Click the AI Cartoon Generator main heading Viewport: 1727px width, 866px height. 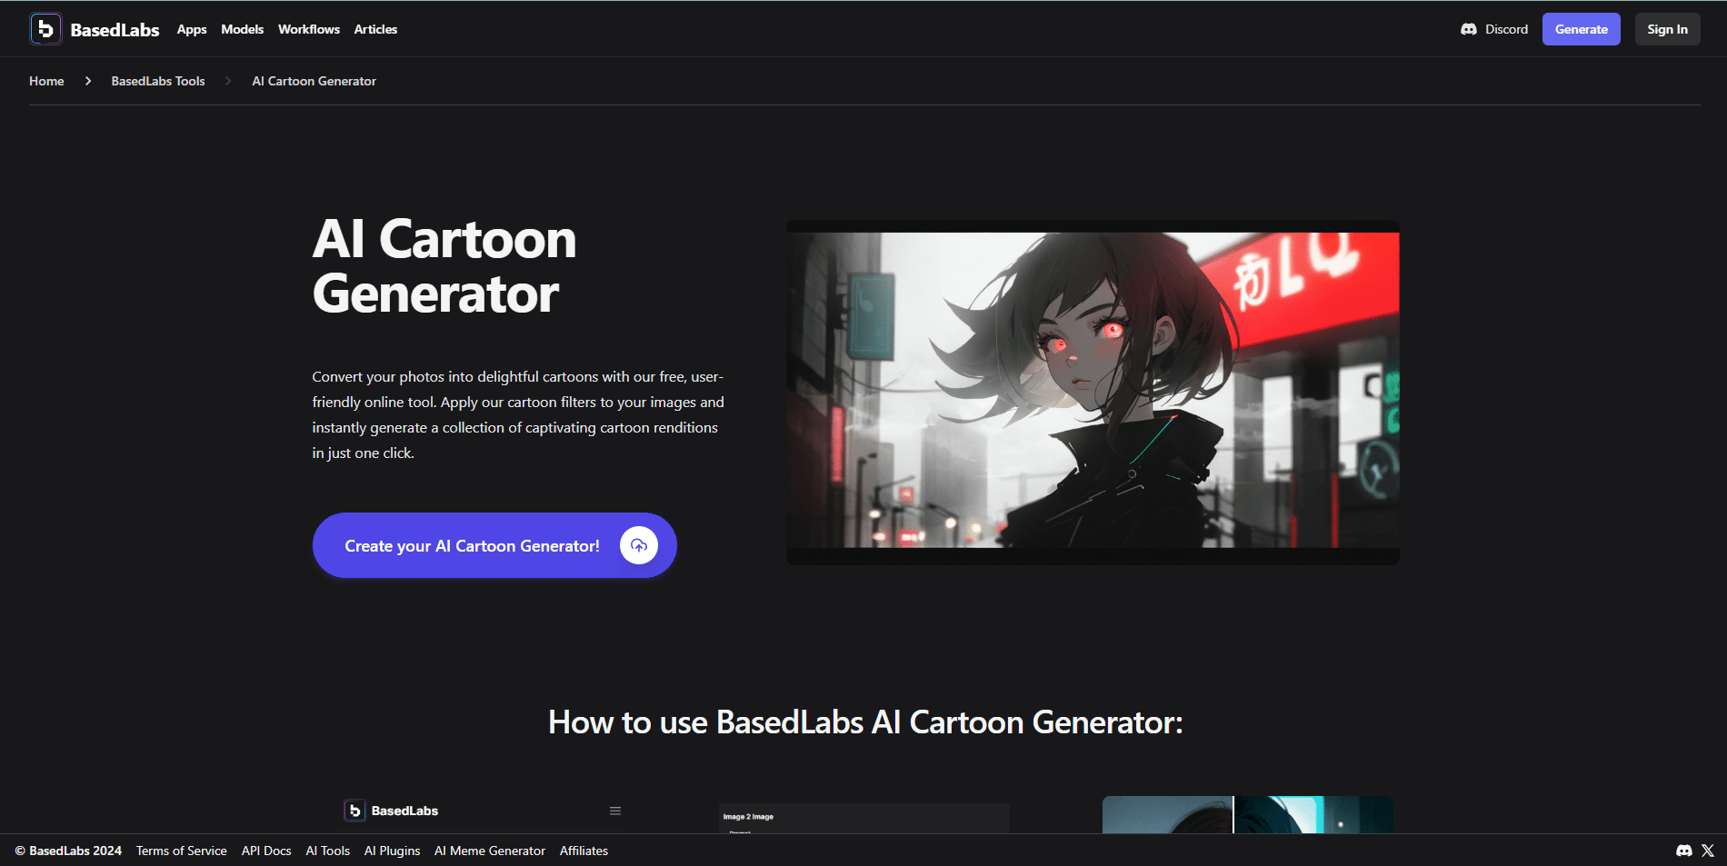click(444, 266)
